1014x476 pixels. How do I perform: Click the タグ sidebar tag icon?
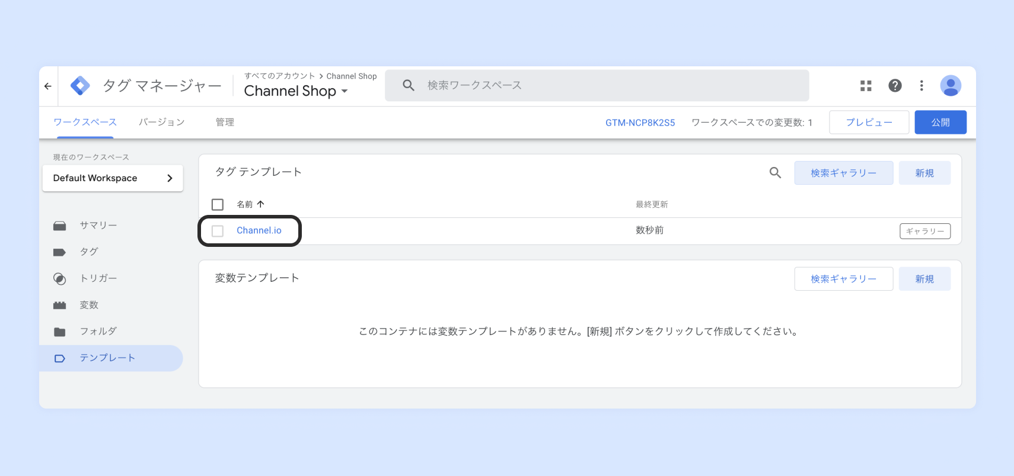(x=59, y=252)
